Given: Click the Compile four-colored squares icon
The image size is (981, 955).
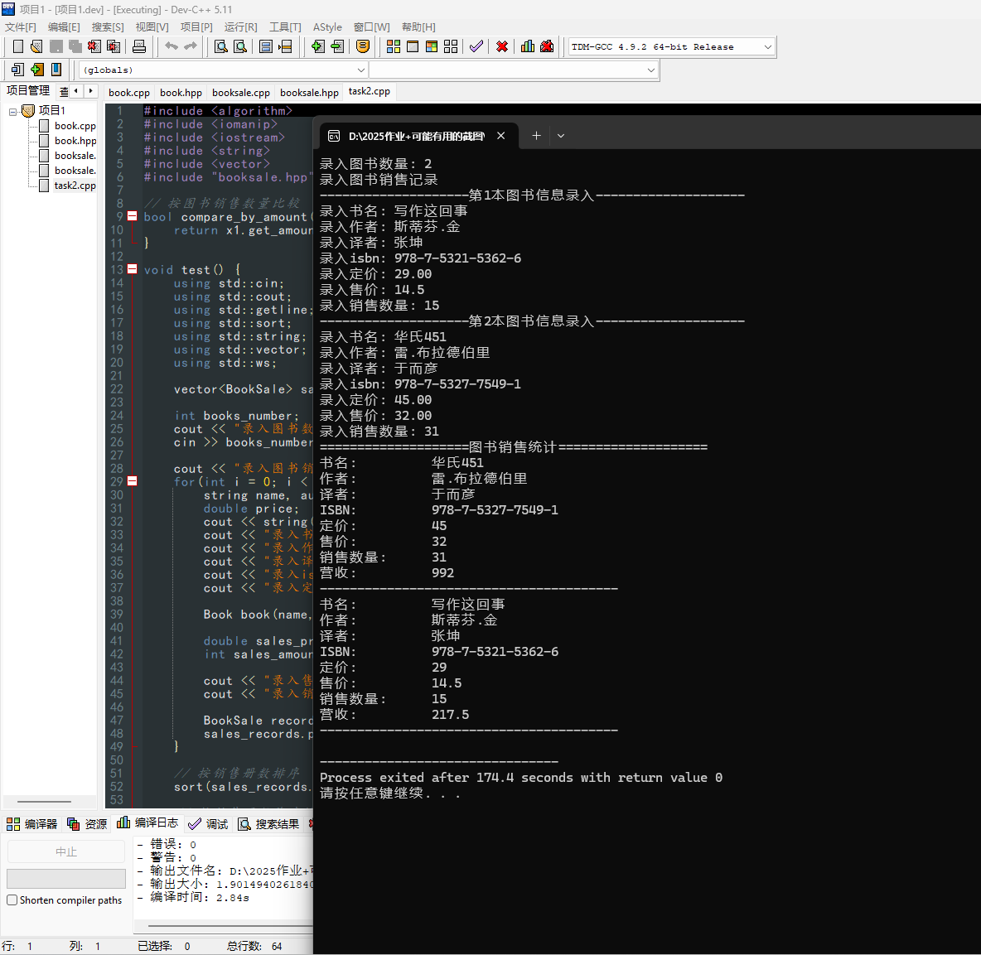Looking at the screenshot, I should pyautogui.click(x=394, y=46).
